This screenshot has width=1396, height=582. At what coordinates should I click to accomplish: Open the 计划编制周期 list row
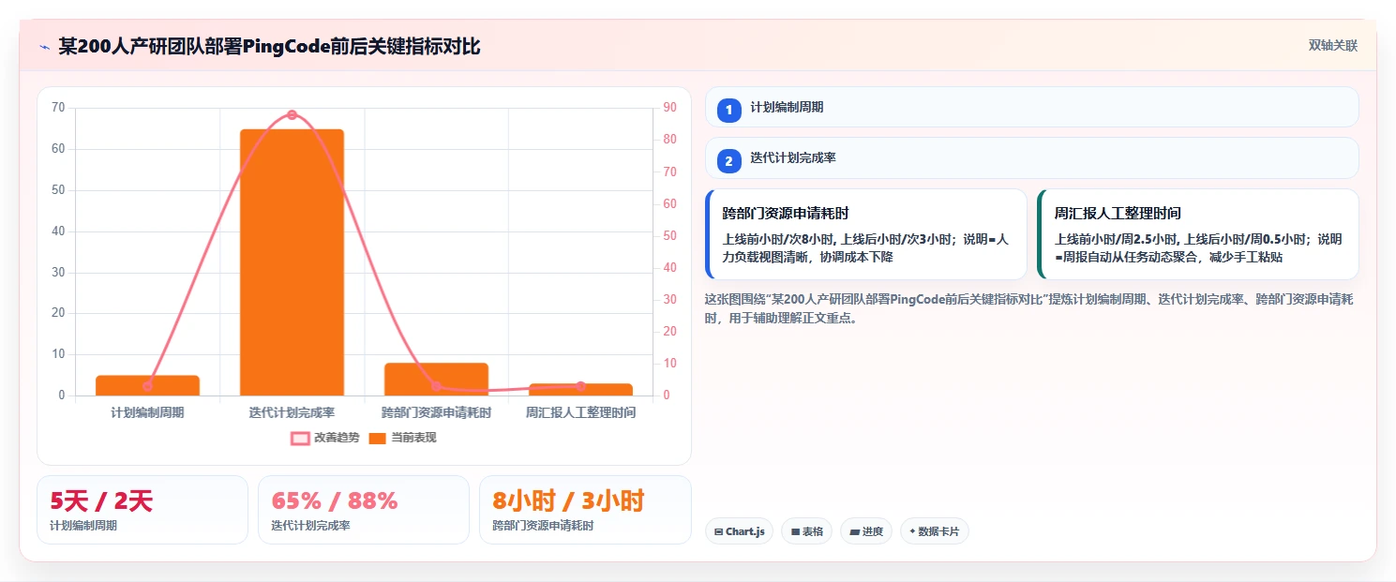pos(1031,107)
